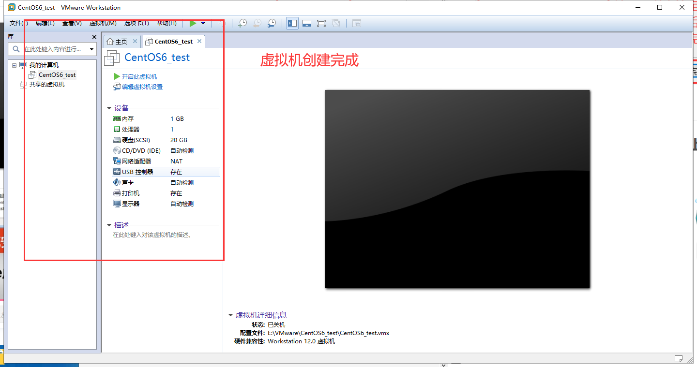Click the CD/DVD (IDE) device row
697x367 pixels.
pyautogui.click(x=166, y=151)
